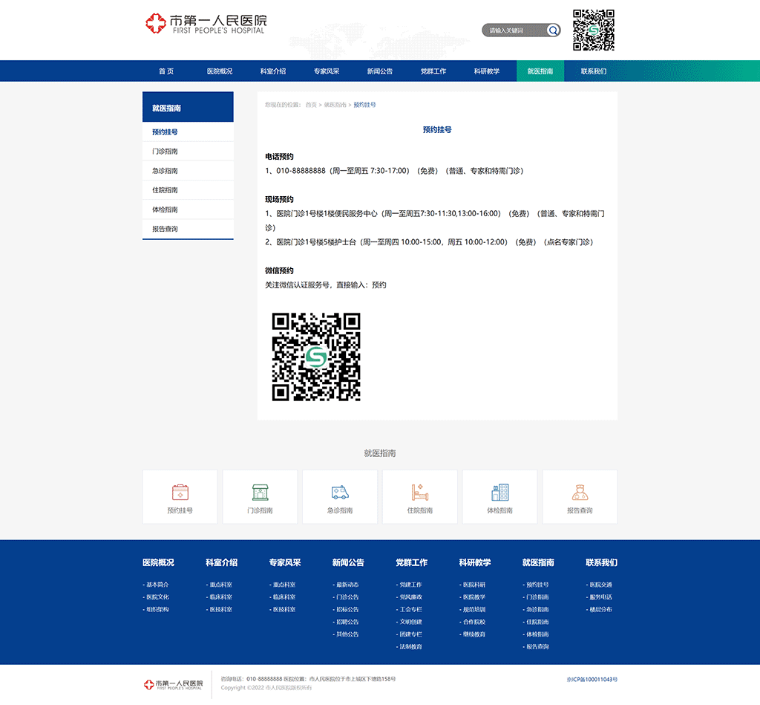
Task: Type in the keyword search field
Action: pos(514,30)
